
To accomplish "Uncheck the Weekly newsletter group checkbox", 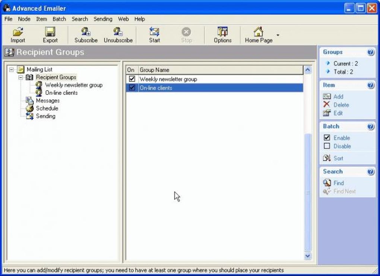I will pos(132,78).
